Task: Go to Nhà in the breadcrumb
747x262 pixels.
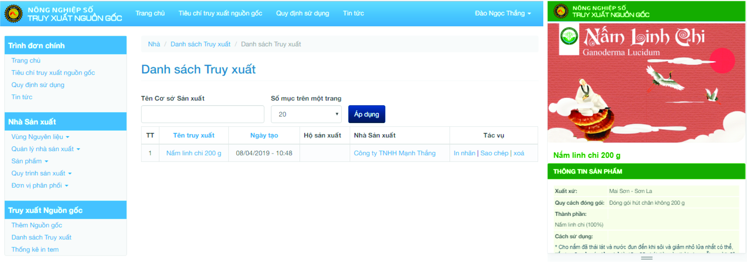Action: click(154, 44)
